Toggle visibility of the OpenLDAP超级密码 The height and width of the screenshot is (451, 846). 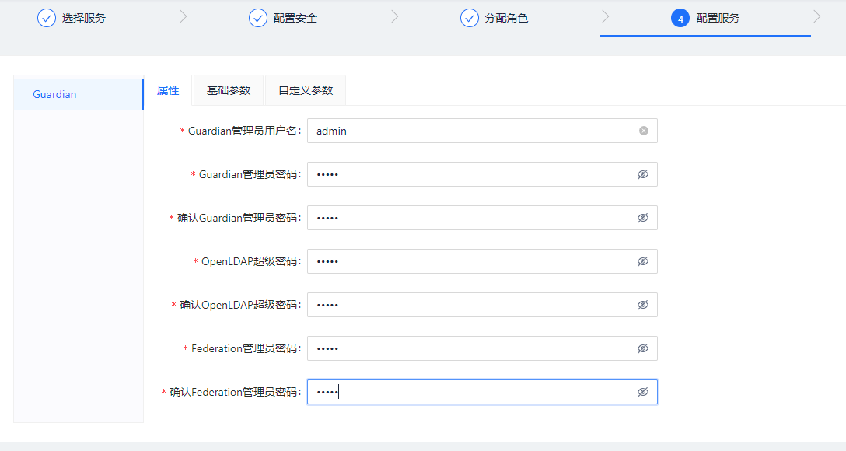pos(643,261)
